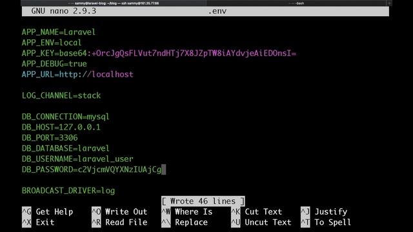
Task: Click the APP_DEBUG=true line
Action: (x=54, y=64)
